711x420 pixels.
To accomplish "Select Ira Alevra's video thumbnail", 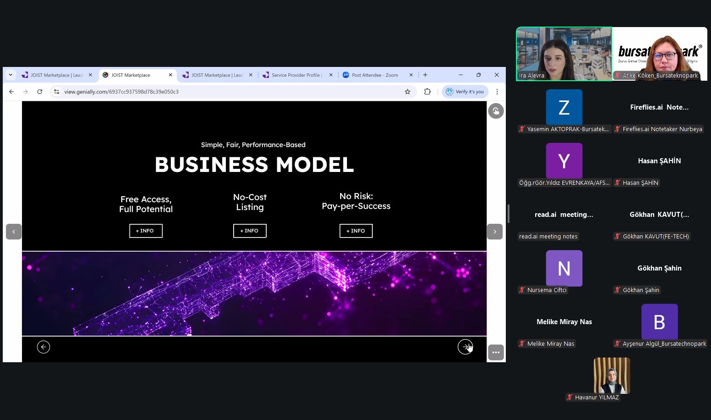I will (564, 54).
